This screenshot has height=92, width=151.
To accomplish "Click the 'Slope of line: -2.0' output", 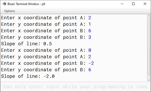I will [x=28, y=76].
